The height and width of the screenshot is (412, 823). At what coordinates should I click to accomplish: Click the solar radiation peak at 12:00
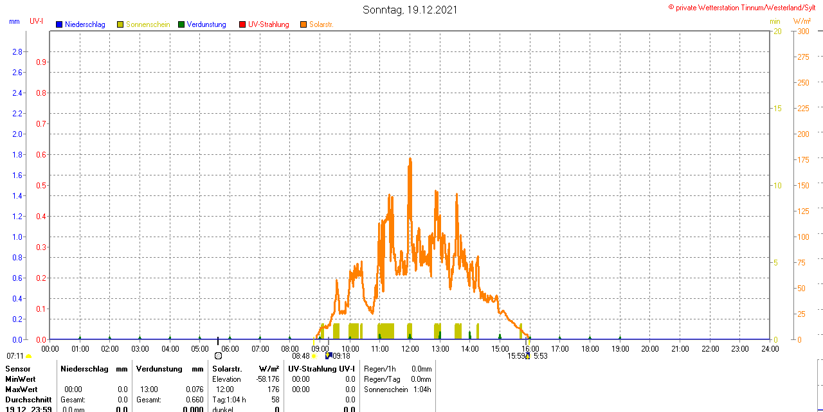pyautogui.click(x=410, y=159)
